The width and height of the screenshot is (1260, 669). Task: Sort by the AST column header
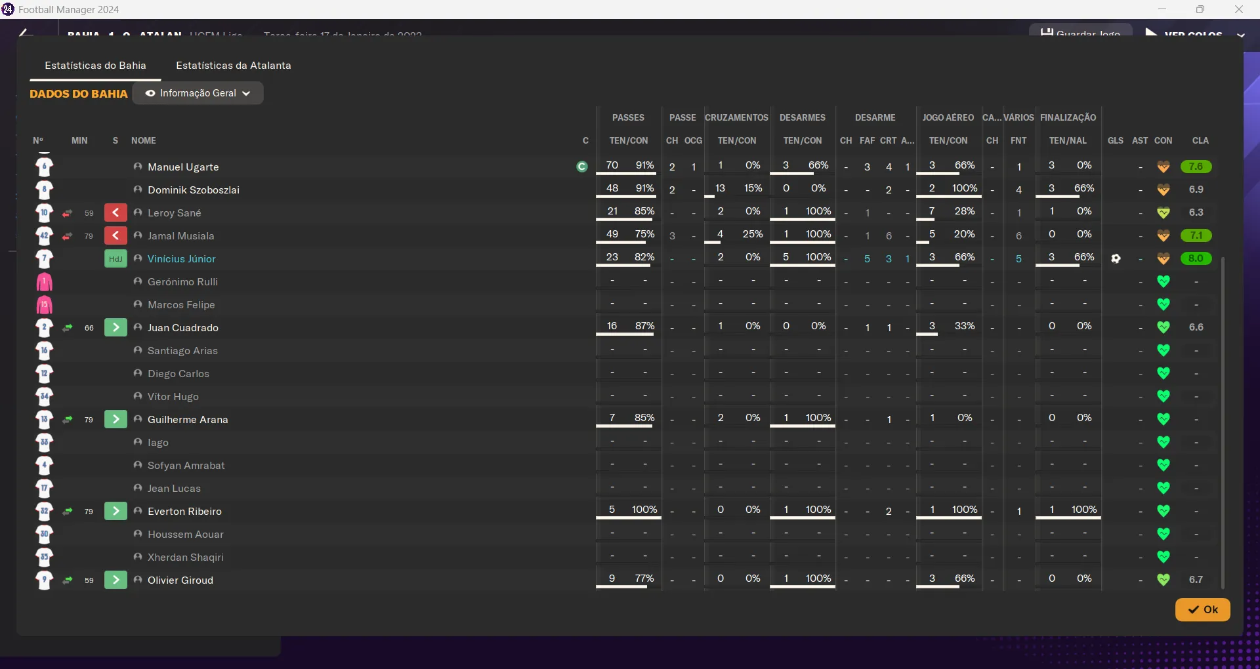click(1140, 140)
